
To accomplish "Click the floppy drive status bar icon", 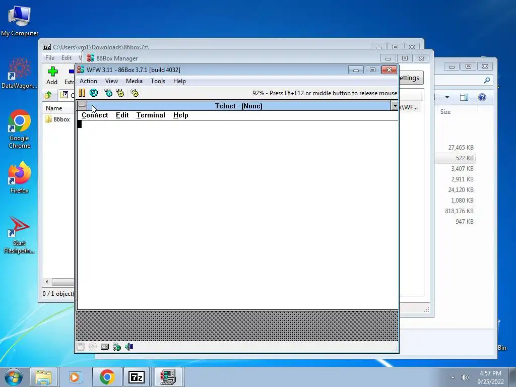I will pyautogui.click(x=81, y=347).
